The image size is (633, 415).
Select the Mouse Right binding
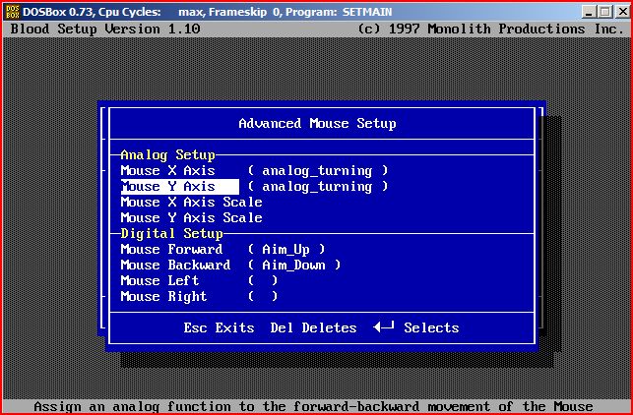[163, 296]
